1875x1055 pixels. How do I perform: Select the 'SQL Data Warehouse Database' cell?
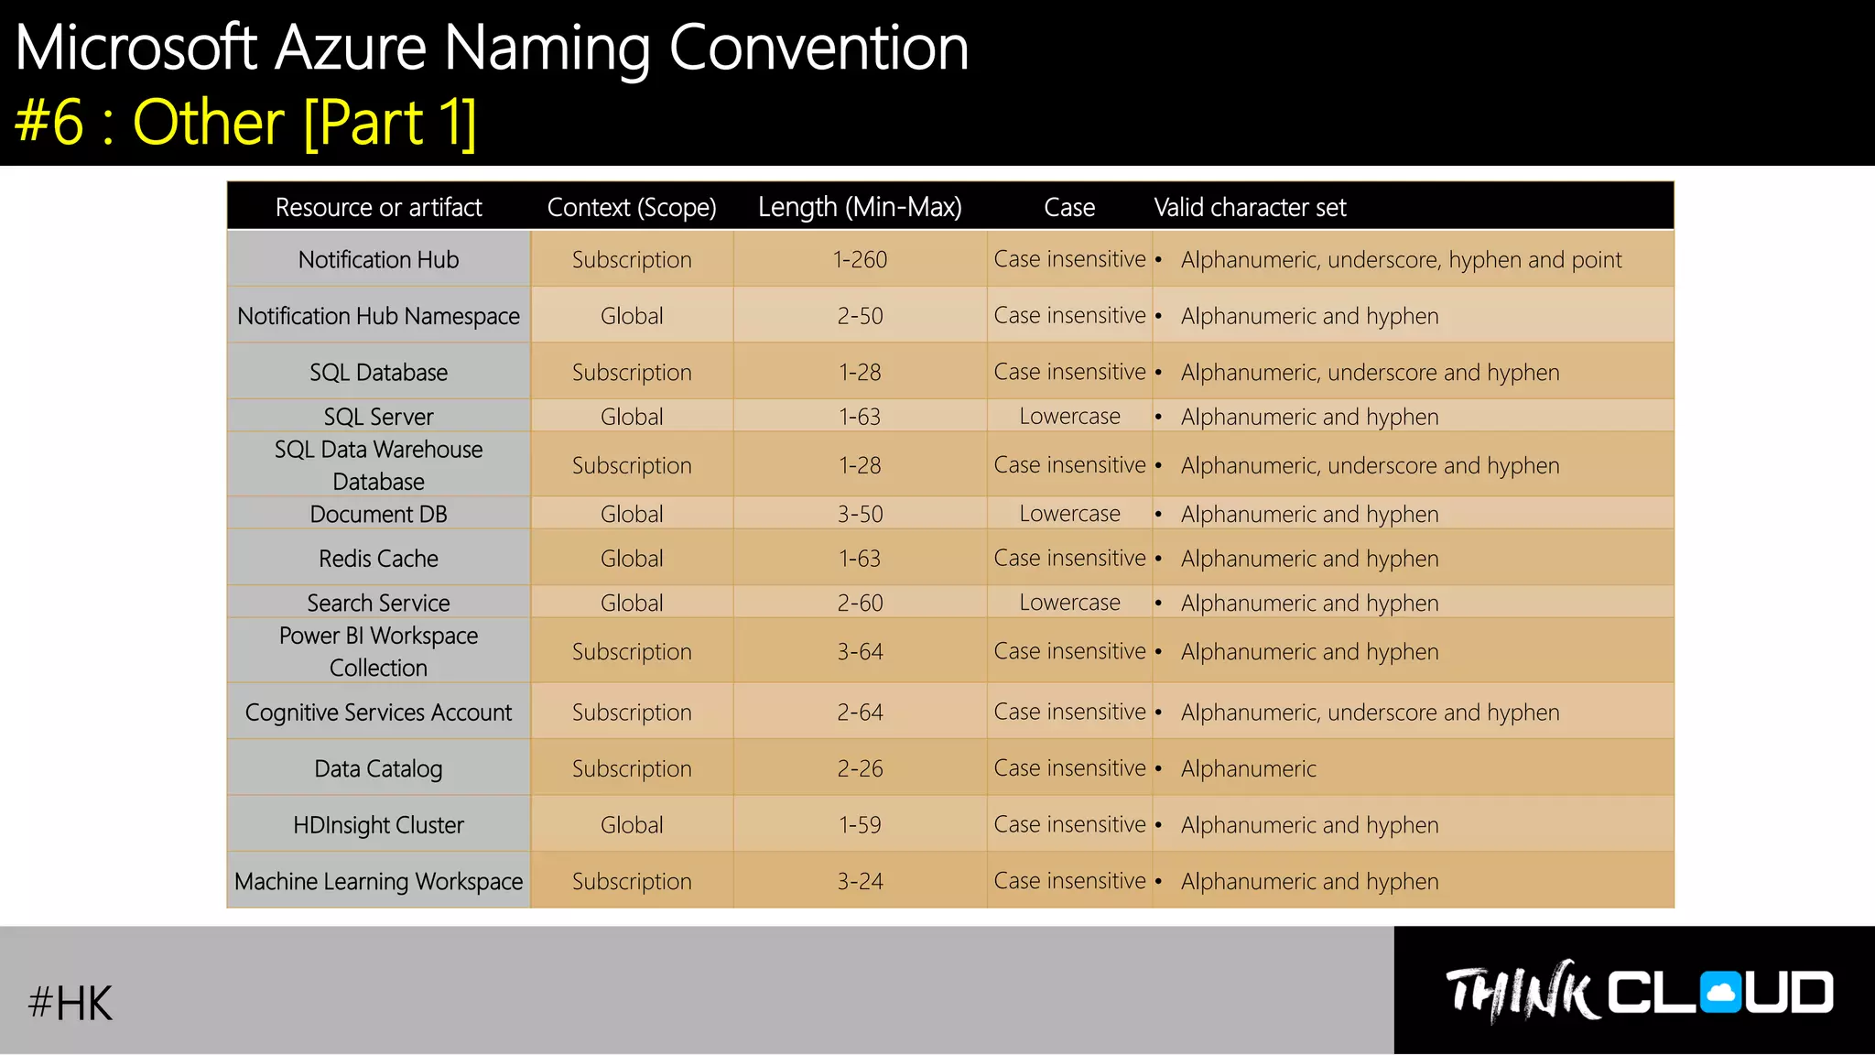click(378, 465)
